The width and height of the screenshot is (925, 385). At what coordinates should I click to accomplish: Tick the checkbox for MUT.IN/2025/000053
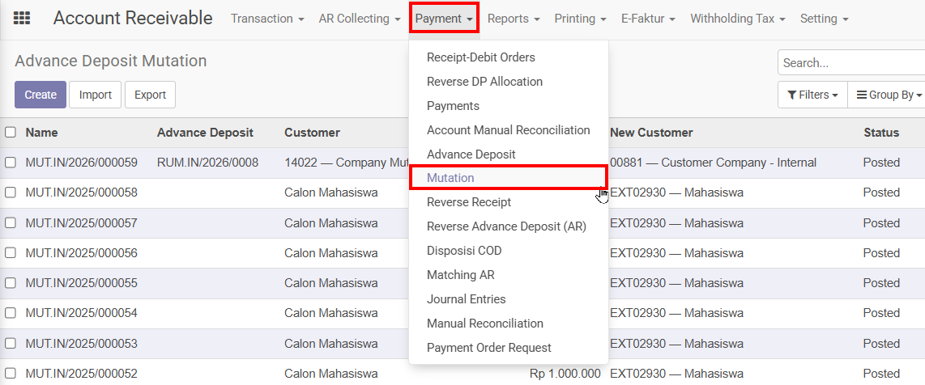11,344
